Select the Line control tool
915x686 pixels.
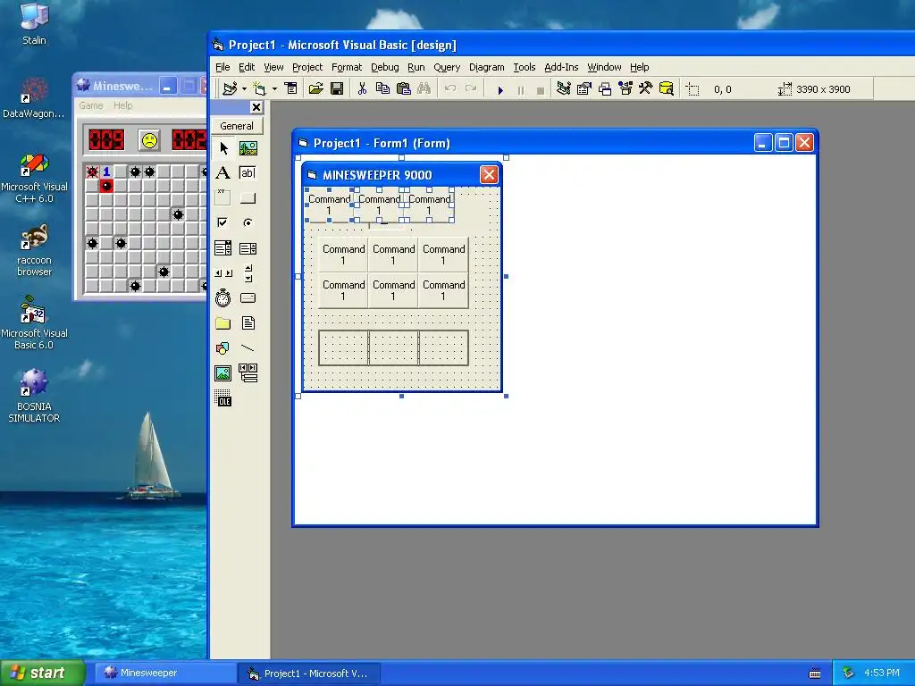click(248, 348)
